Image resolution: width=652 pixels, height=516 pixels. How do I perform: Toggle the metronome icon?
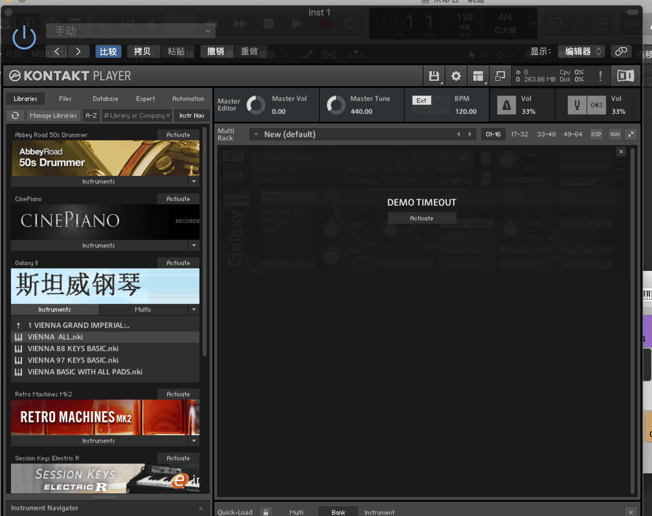tap(507, 105)
